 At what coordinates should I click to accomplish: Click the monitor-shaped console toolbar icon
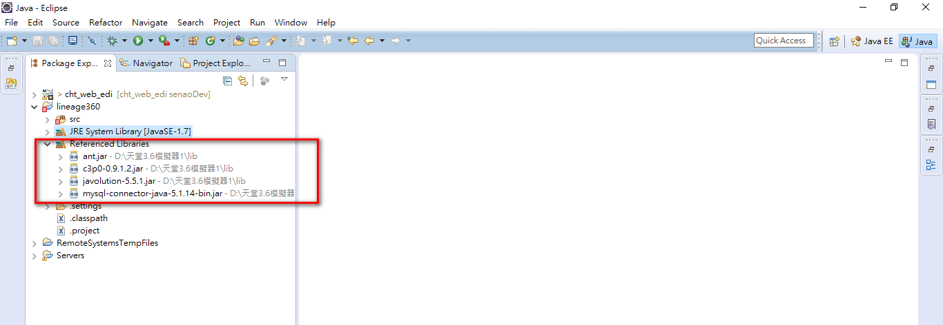point(72,41)
